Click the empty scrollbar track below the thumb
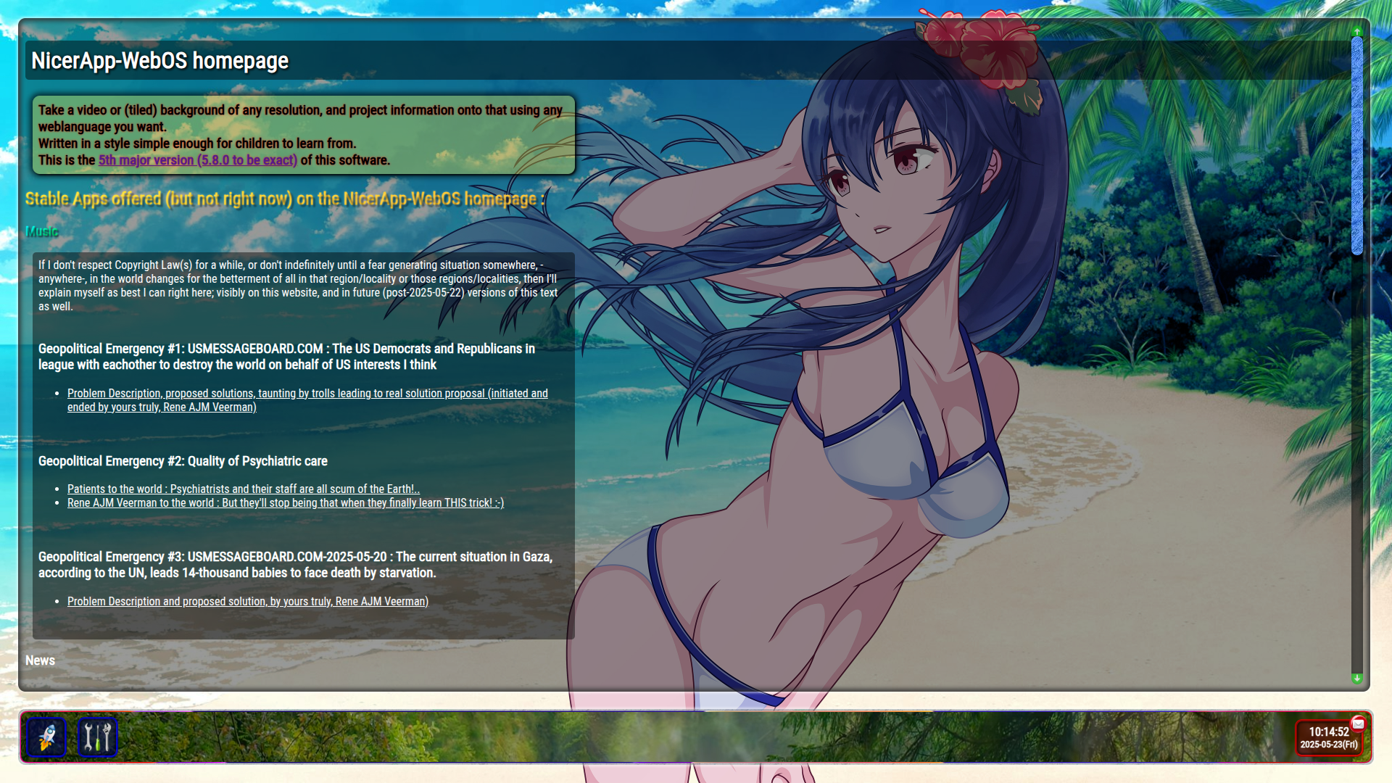The width and height of the screenshot is (1392, 783). (x=1357, y=464)
